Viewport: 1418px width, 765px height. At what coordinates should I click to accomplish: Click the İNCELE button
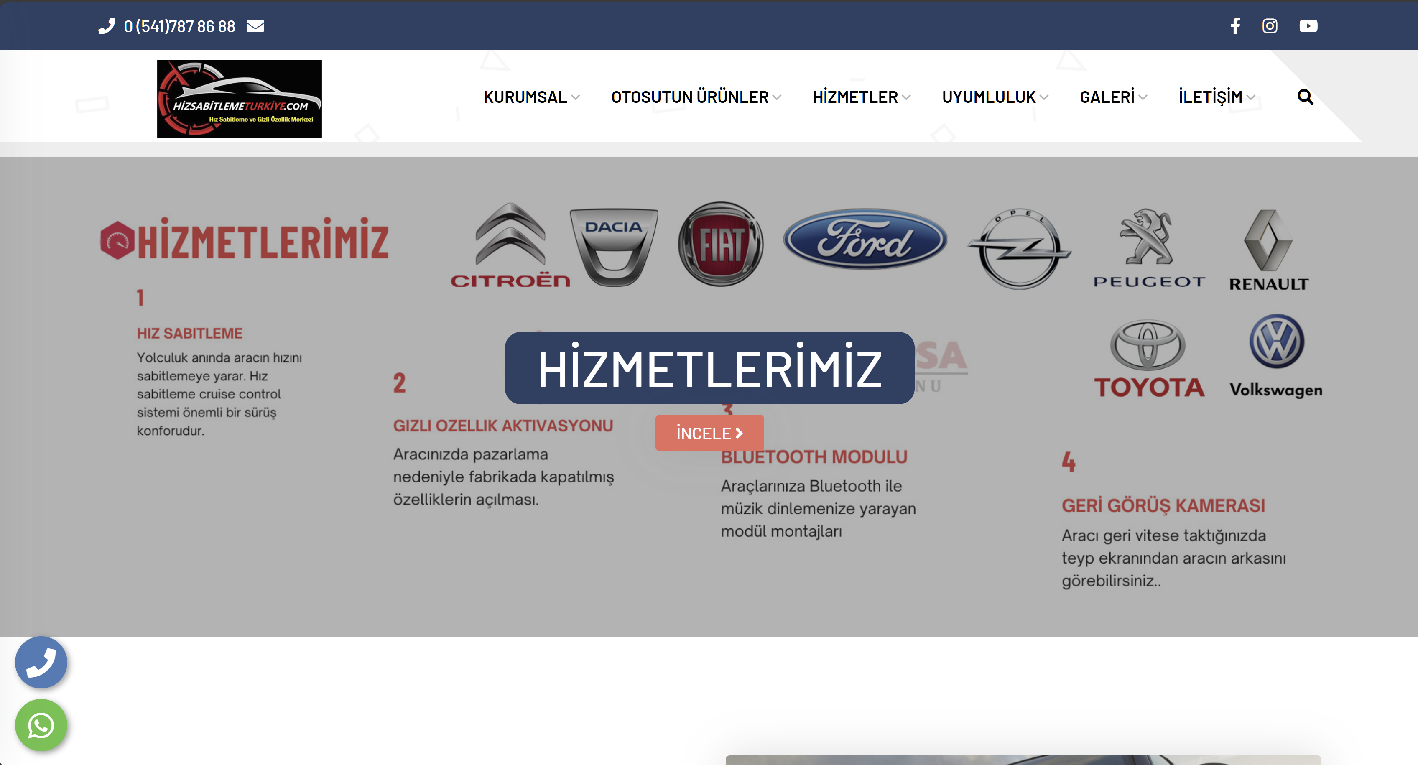pos(709,433)
